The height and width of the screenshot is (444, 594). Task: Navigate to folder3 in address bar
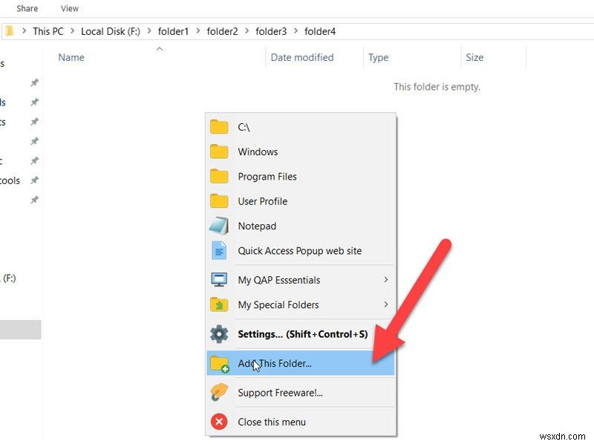pos(271,31)
